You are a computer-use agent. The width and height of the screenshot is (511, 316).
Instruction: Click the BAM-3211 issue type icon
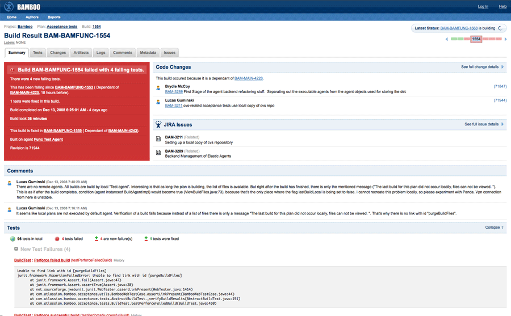(x=158, y=139)
